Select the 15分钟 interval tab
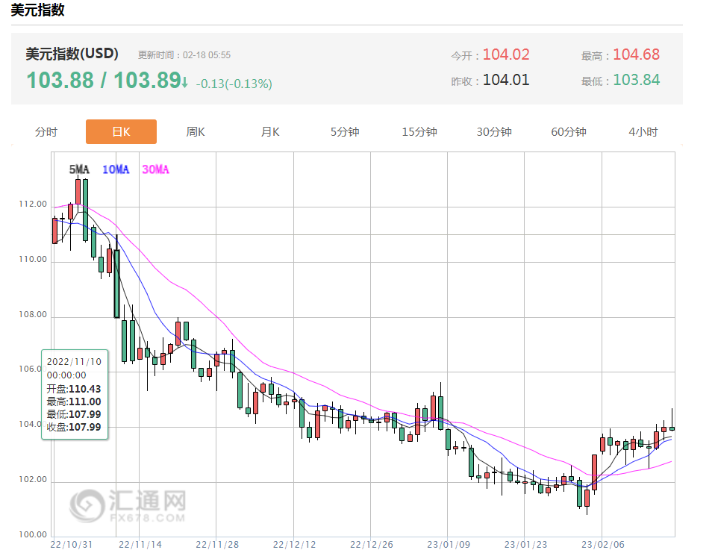This screenshot has height=556, width=715. (419, 132)
